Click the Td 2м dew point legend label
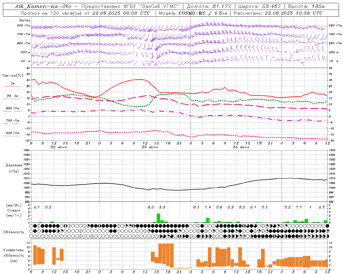Image resolution: width=343 pixels, height=274 pixels. (x=13, y=96)
